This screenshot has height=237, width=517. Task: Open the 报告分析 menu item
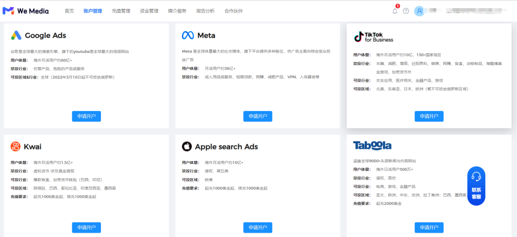pyautogui.click(x=205, y=11)
